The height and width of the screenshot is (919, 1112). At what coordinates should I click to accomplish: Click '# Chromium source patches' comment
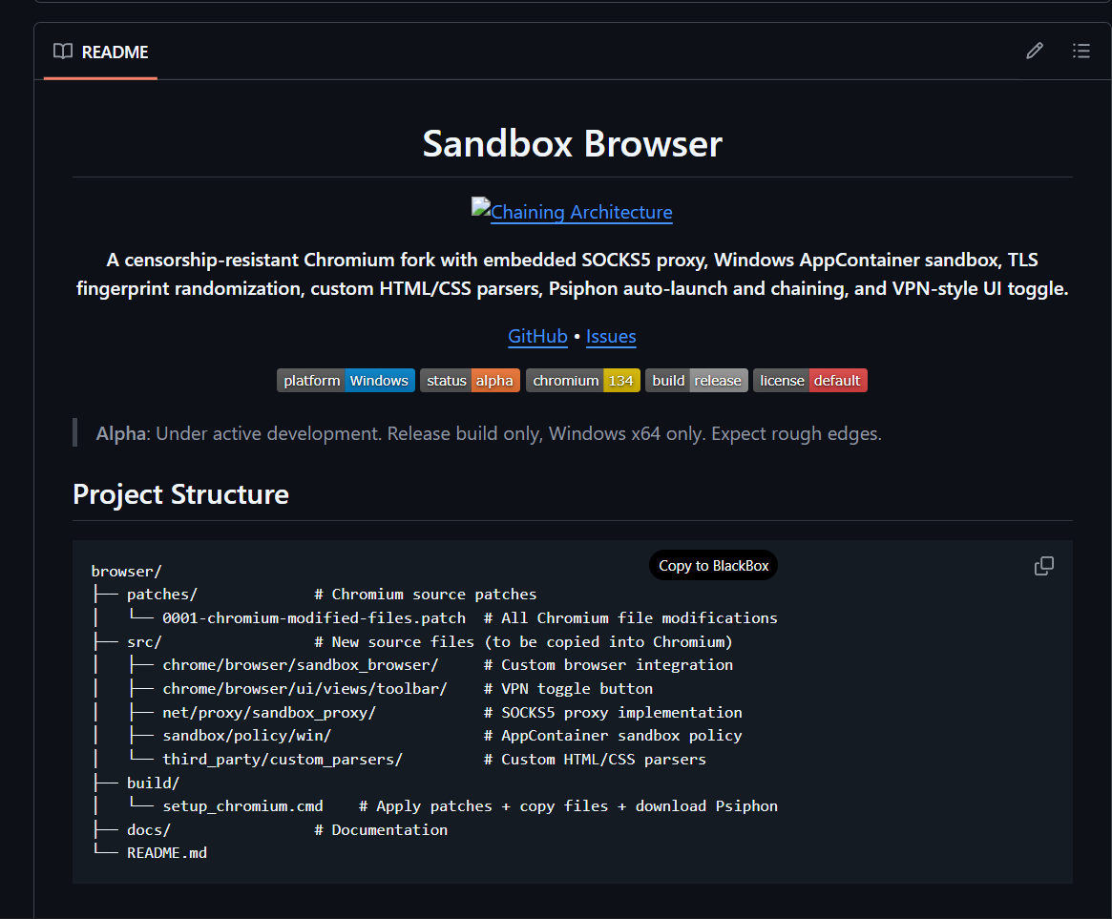426,595
